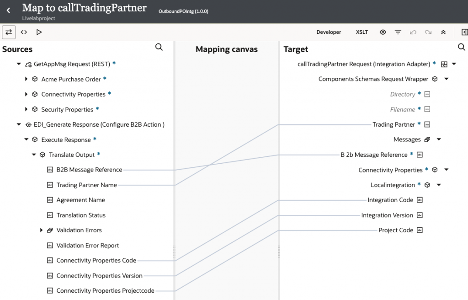The width and height of the screenshot is (468, 300).
Task: Collapse the Translate Output node
Action: click(x=34, y=155)
